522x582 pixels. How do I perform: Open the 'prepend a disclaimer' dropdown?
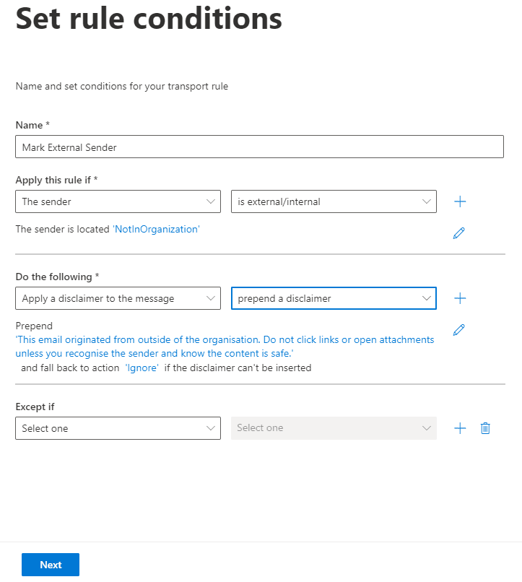click(334, 298)
